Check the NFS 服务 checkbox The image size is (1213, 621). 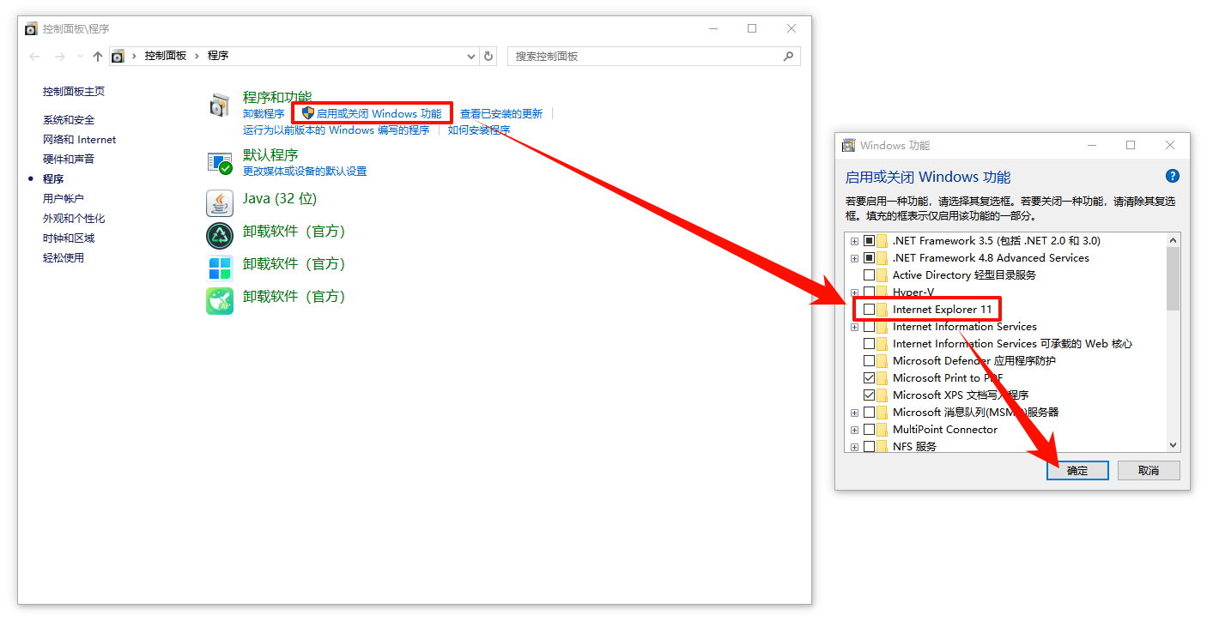[869, 447]
